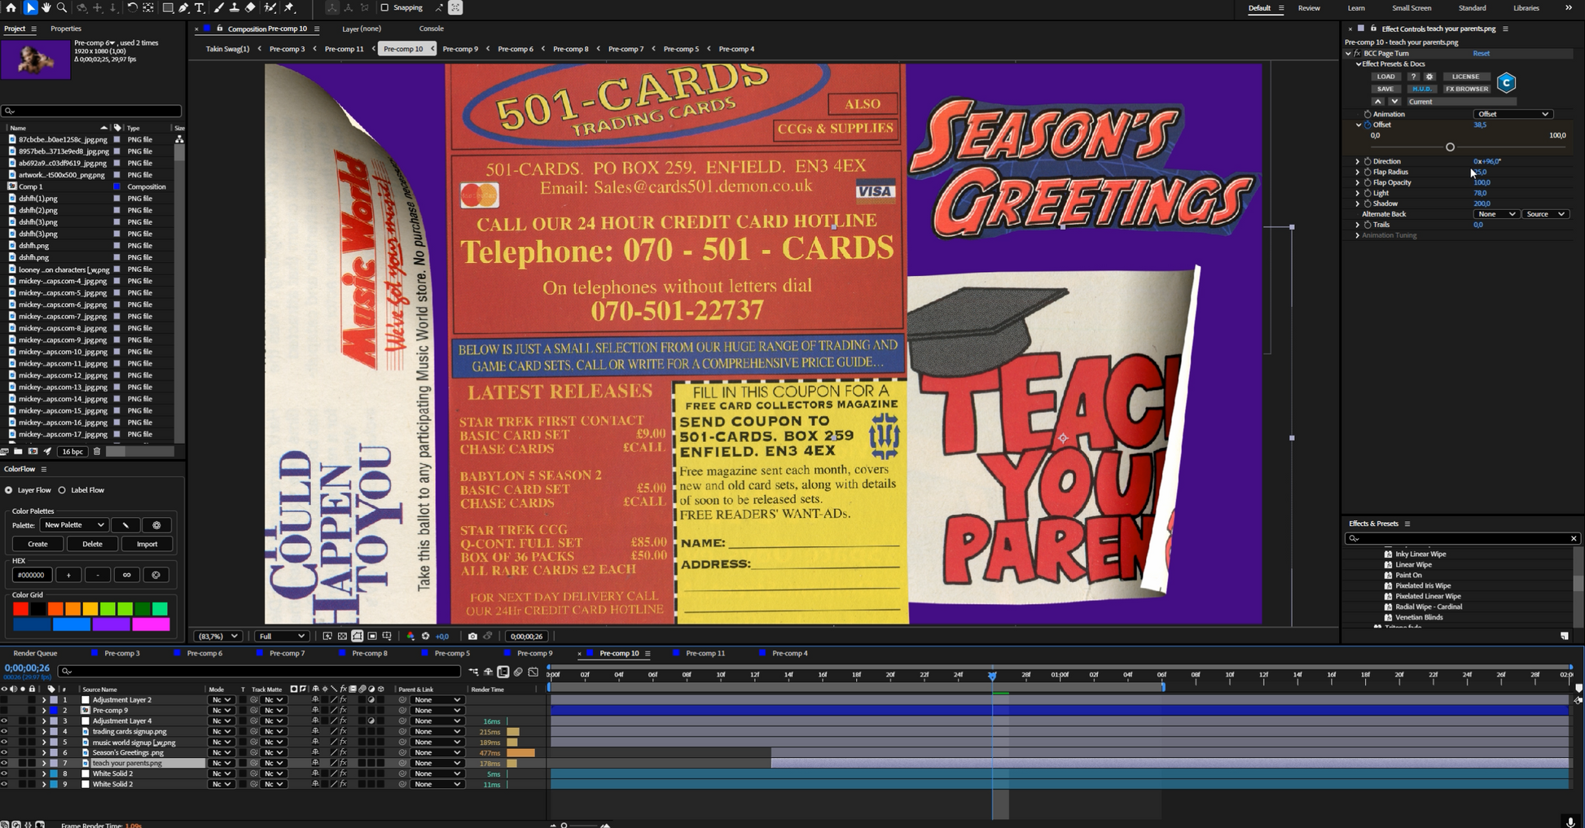Pick the magenta swatch in Color Grid

tap(151, 624)
